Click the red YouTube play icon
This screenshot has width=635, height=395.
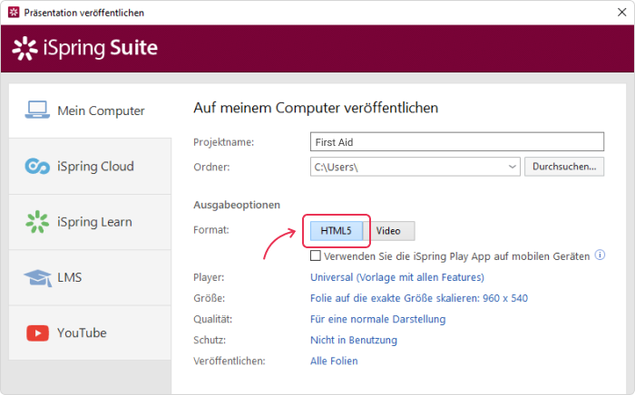(x=38, y=333)
